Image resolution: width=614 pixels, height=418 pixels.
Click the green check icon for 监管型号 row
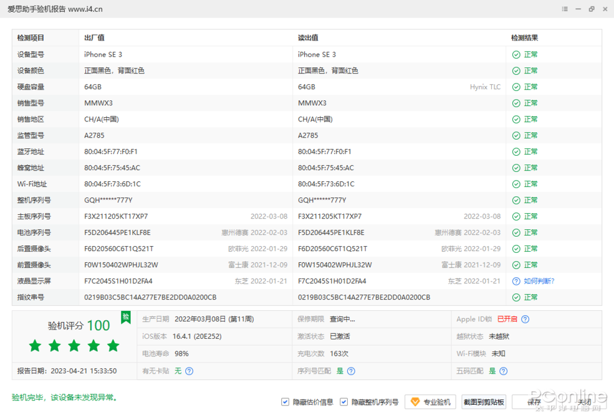(x=516, y=135)
